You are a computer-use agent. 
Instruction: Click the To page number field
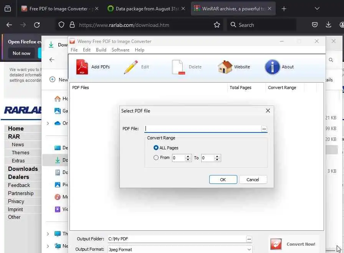208,158
